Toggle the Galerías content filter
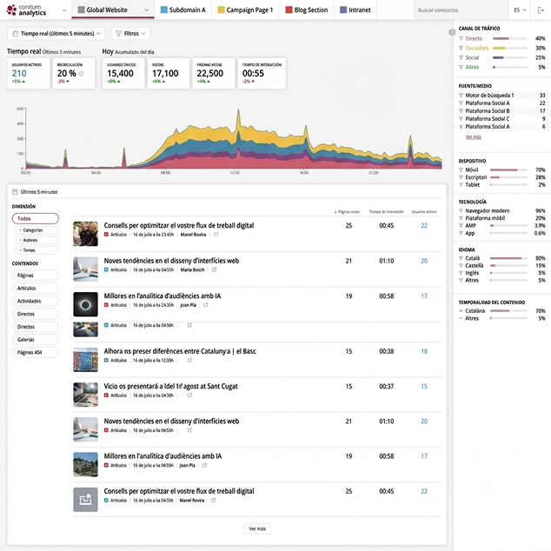551x551 pixels. click(x=35, y=340)
